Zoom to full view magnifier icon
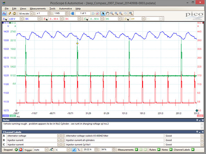Image resolution: width=206 pixels, height=154 pixels. (x=131, y=13)
